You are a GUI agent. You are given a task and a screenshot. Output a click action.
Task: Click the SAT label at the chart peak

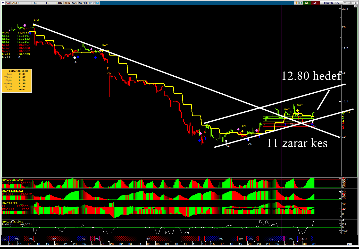click(x=37, y=20)
